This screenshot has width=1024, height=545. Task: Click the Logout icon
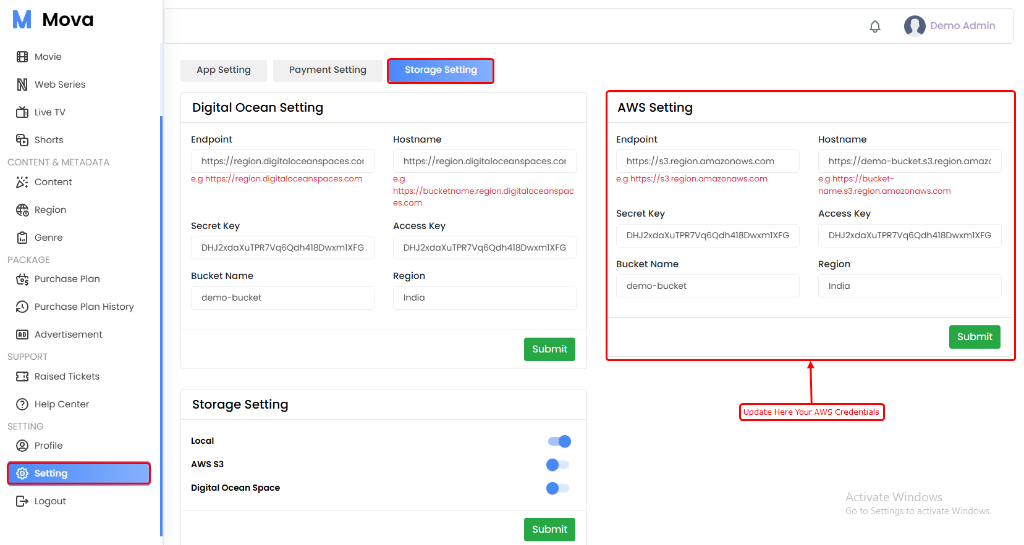click(x=22, y=501)
